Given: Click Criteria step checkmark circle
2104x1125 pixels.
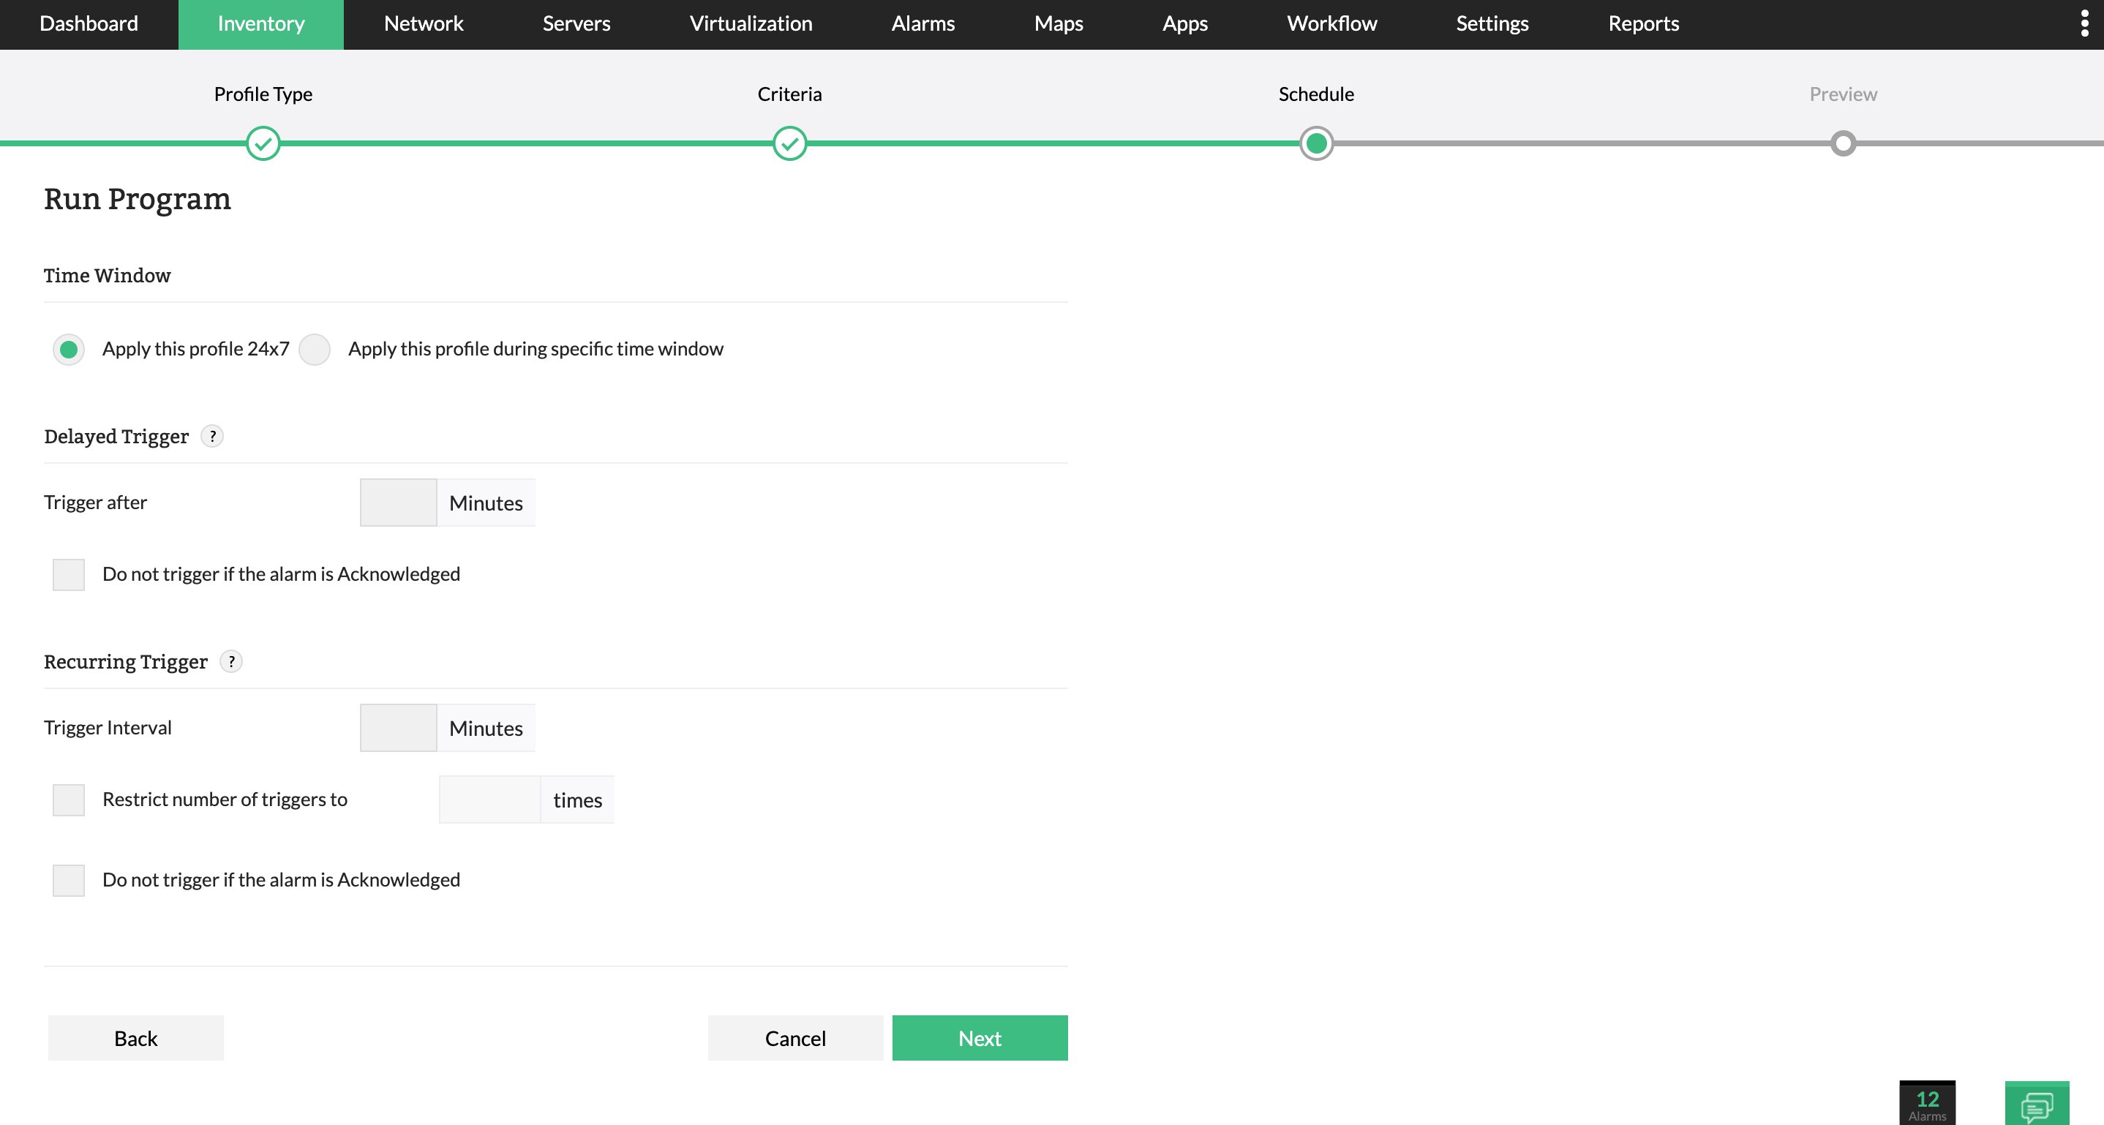Looking at the screenshot, I should [789, 143].
